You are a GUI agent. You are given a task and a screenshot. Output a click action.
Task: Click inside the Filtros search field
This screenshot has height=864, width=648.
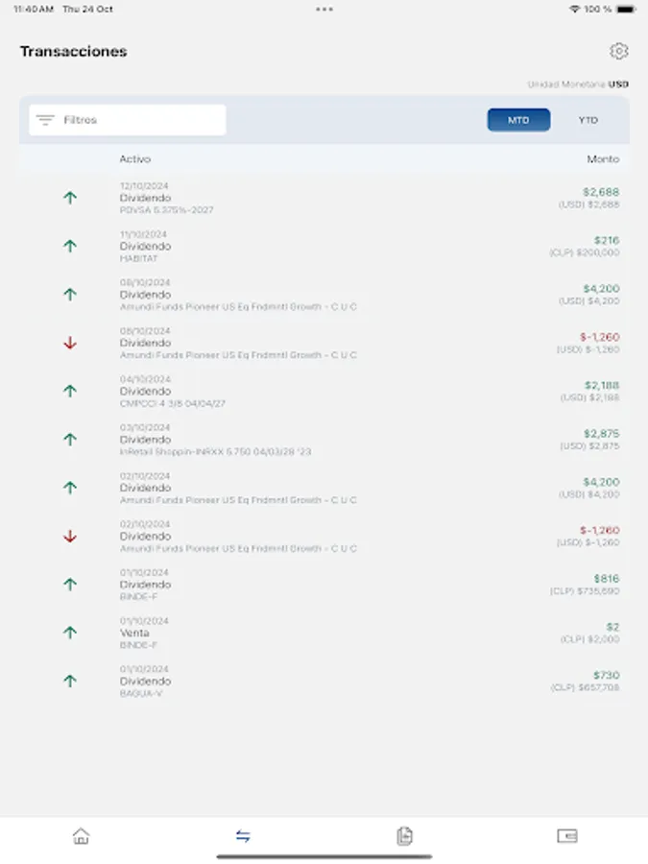pos(134,119)
